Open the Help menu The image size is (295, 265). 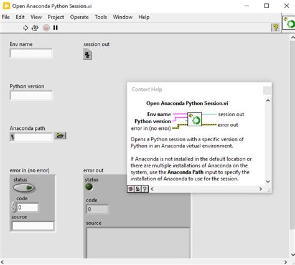[144, 17]
